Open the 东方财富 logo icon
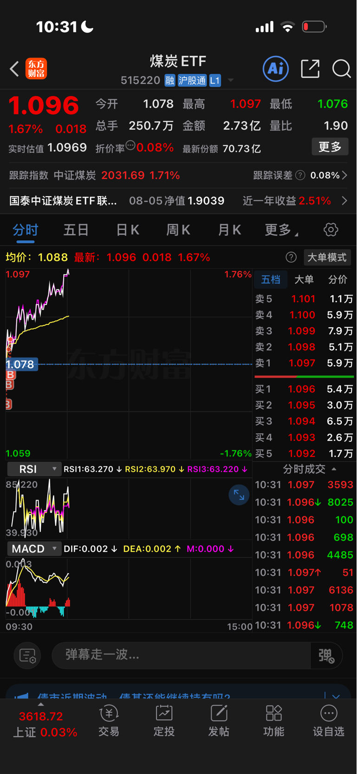 tap(36, 69)
